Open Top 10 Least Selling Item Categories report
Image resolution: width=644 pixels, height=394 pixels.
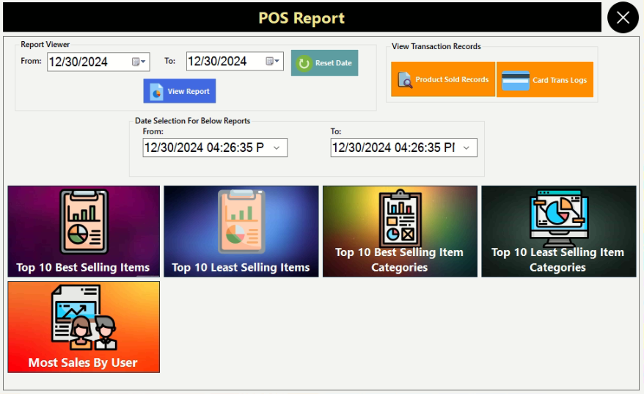(559, 231)
